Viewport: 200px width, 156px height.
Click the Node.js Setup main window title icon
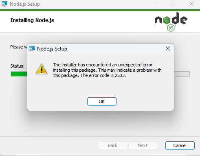[4, 4]
